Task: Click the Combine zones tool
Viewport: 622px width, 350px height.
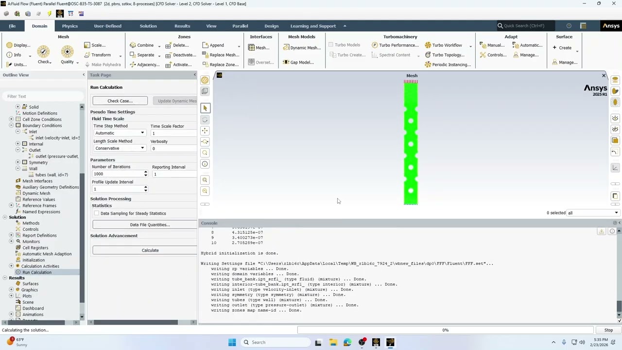Action: click(141, 45)
